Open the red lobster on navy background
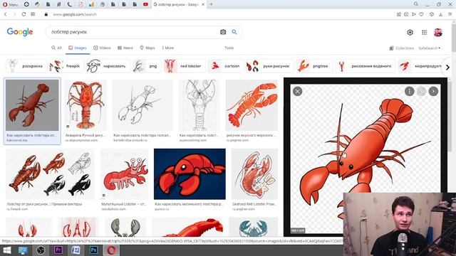This screenshot has height=256, width=456. 190,174
